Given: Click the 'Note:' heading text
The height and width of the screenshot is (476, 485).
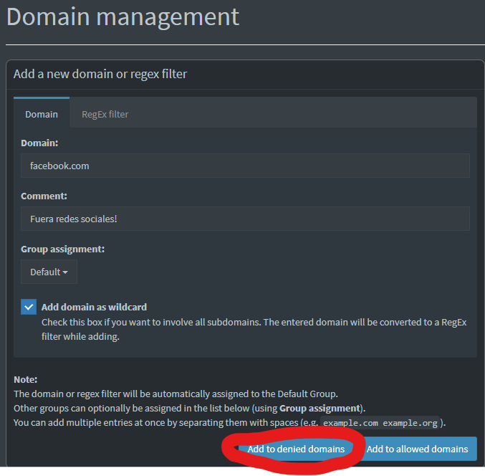Looking at the screenshot, I should tap(26, 379).
